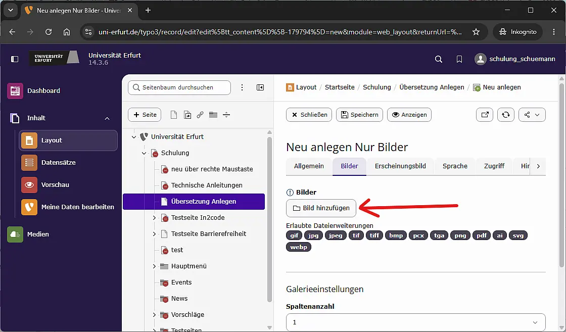Open the browser home page
This screenshot has width=566, height=332.
(67, 32)
